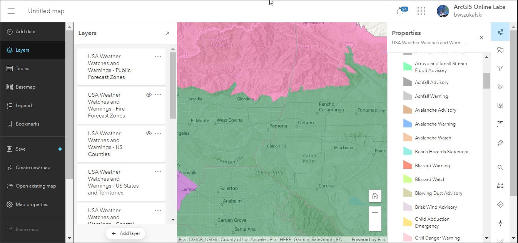Viewport: 518px width, 243px height.
Task: Open the bwszukalski user profile avatar
Action: (x=443, y=11)
